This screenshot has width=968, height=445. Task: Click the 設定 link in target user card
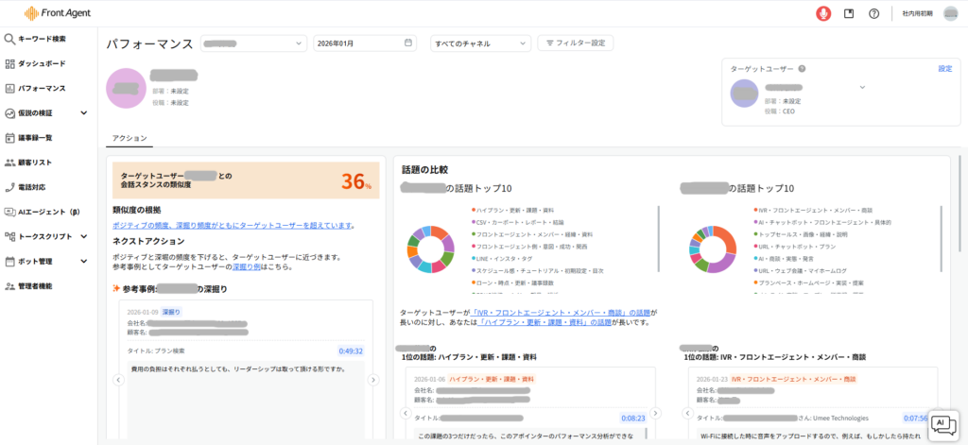click(944, 69)
